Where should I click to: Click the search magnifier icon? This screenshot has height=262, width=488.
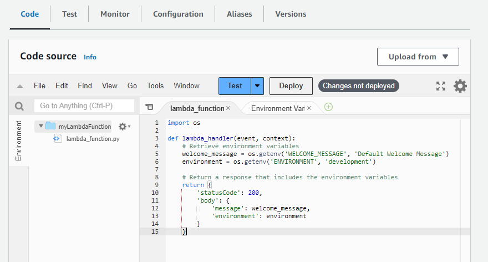point(19,106)
